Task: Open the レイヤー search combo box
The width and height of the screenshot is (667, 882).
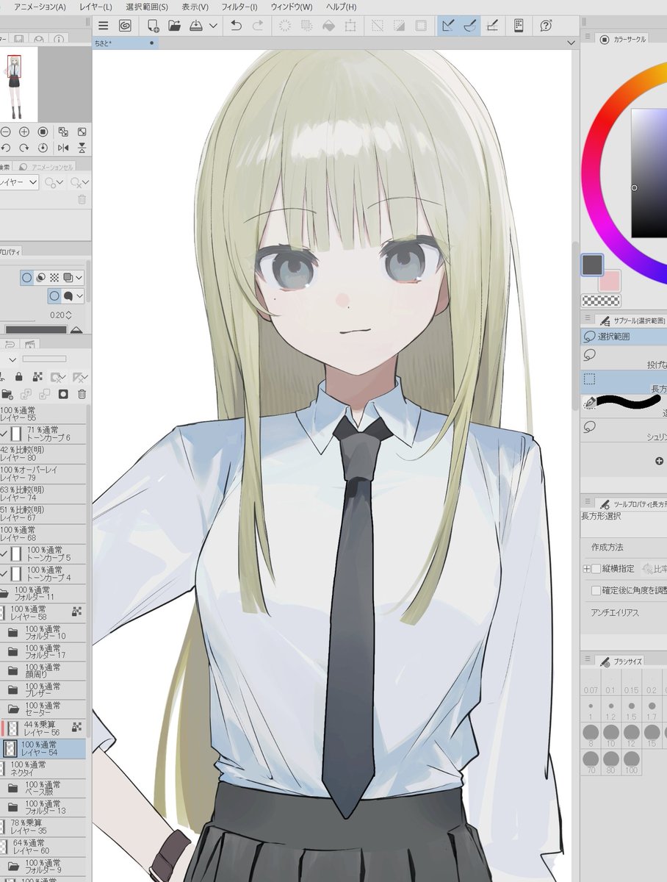Action: point(19,182)
